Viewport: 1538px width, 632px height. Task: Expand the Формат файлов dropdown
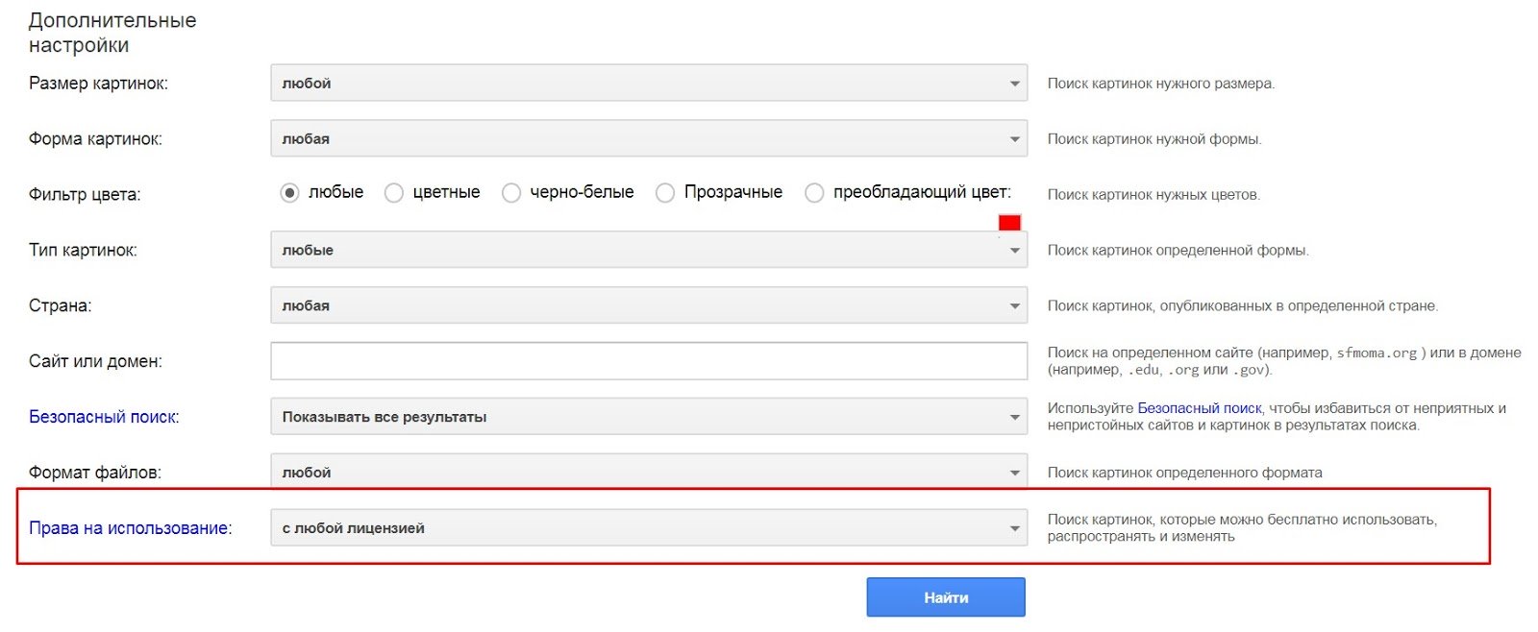648,472
